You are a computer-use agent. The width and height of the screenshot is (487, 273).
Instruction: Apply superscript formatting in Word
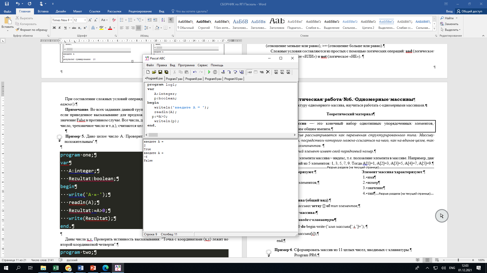click(x=85, y=28)
